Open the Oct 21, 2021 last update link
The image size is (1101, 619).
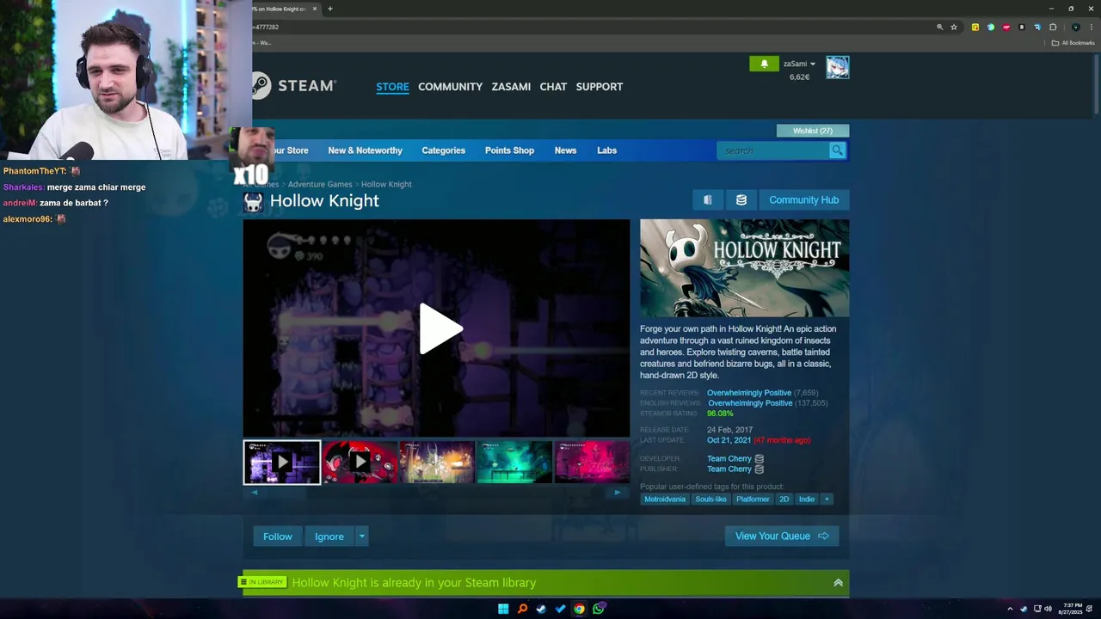729,440
